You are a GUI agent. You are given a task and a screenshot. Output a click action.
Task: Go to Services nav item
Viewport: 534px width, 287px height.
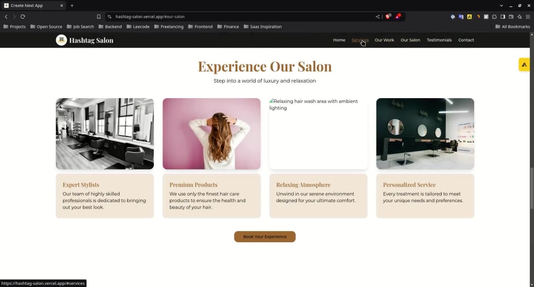(x=360, y=40)
